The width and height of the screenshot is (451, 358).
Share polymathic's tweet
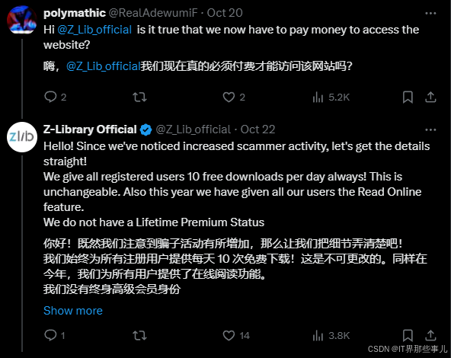click(430, 97)
